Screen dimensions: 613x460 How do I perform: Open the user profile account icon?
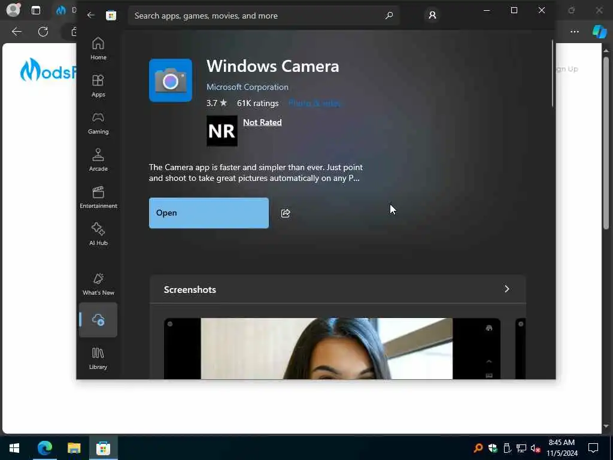click(432, 15)
